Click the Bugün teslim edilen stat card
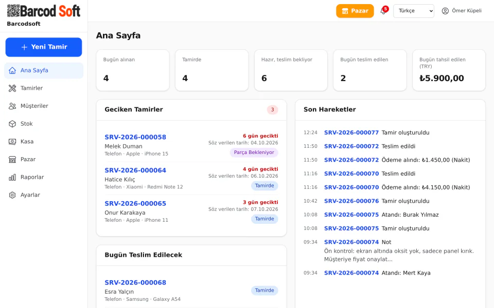The height and width of the screenshot is (308, 494). pyautogui.click(x=370, y=70)
